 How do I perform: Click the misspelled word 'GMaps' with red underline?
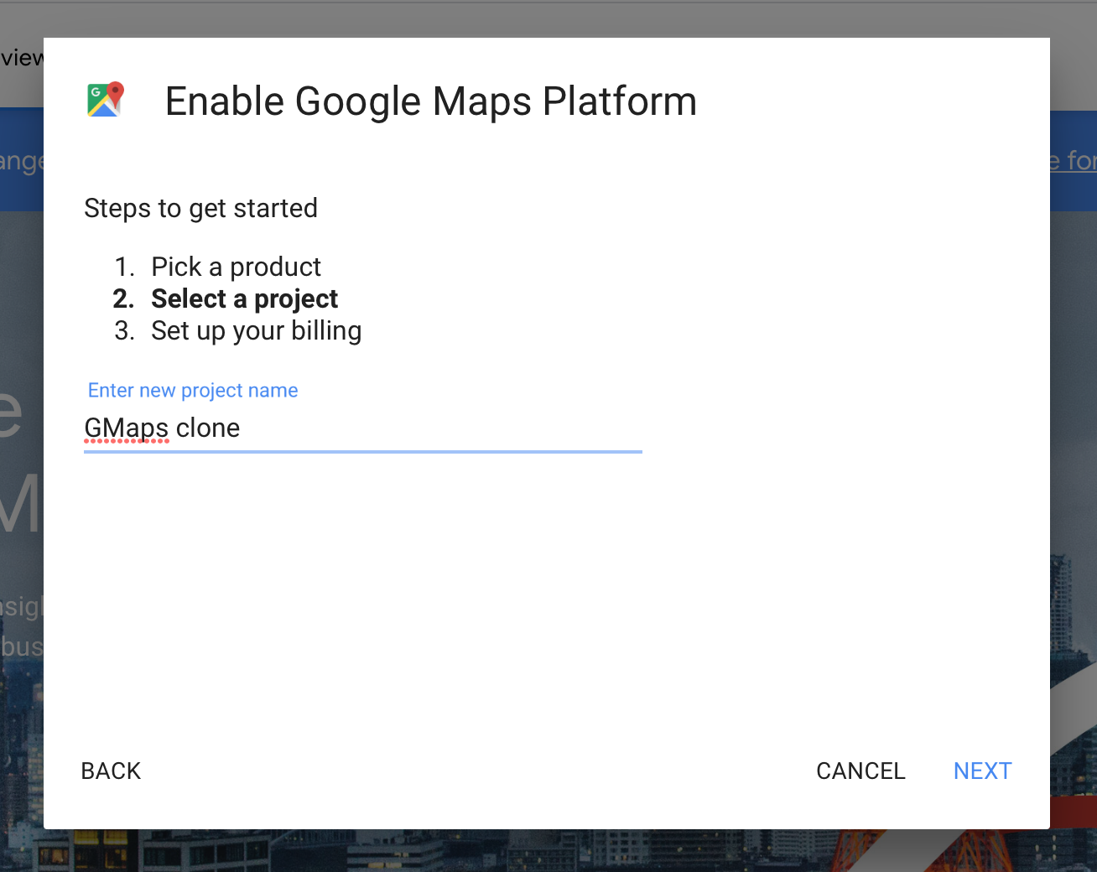click(126, 428)
